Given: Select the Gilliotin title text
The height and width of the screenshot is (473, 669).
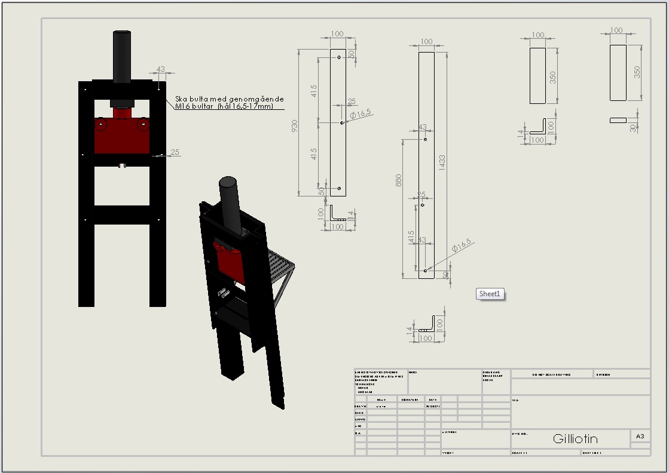Looking at the screenshot, I should coord(575,438).
